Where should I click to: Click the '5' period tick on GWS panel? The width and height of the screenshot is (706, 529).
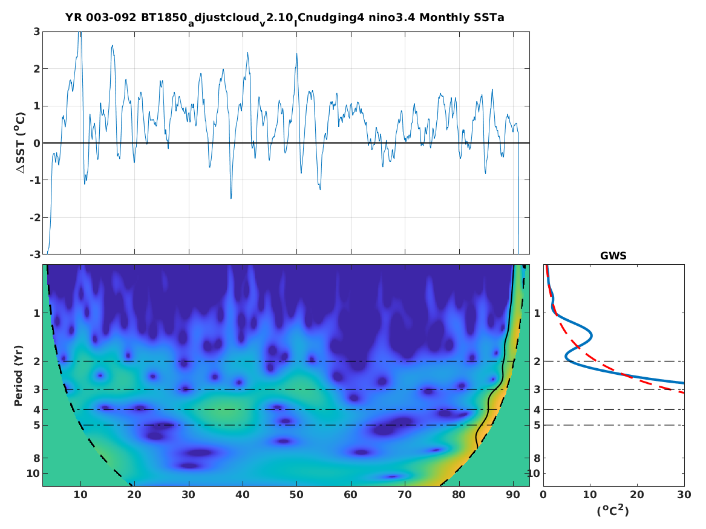click(537, 425)
